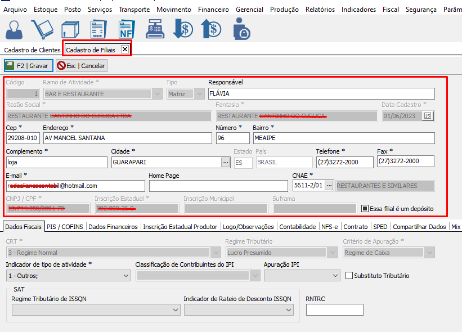Open the product box toolbar icon

(x=70, y=29)
